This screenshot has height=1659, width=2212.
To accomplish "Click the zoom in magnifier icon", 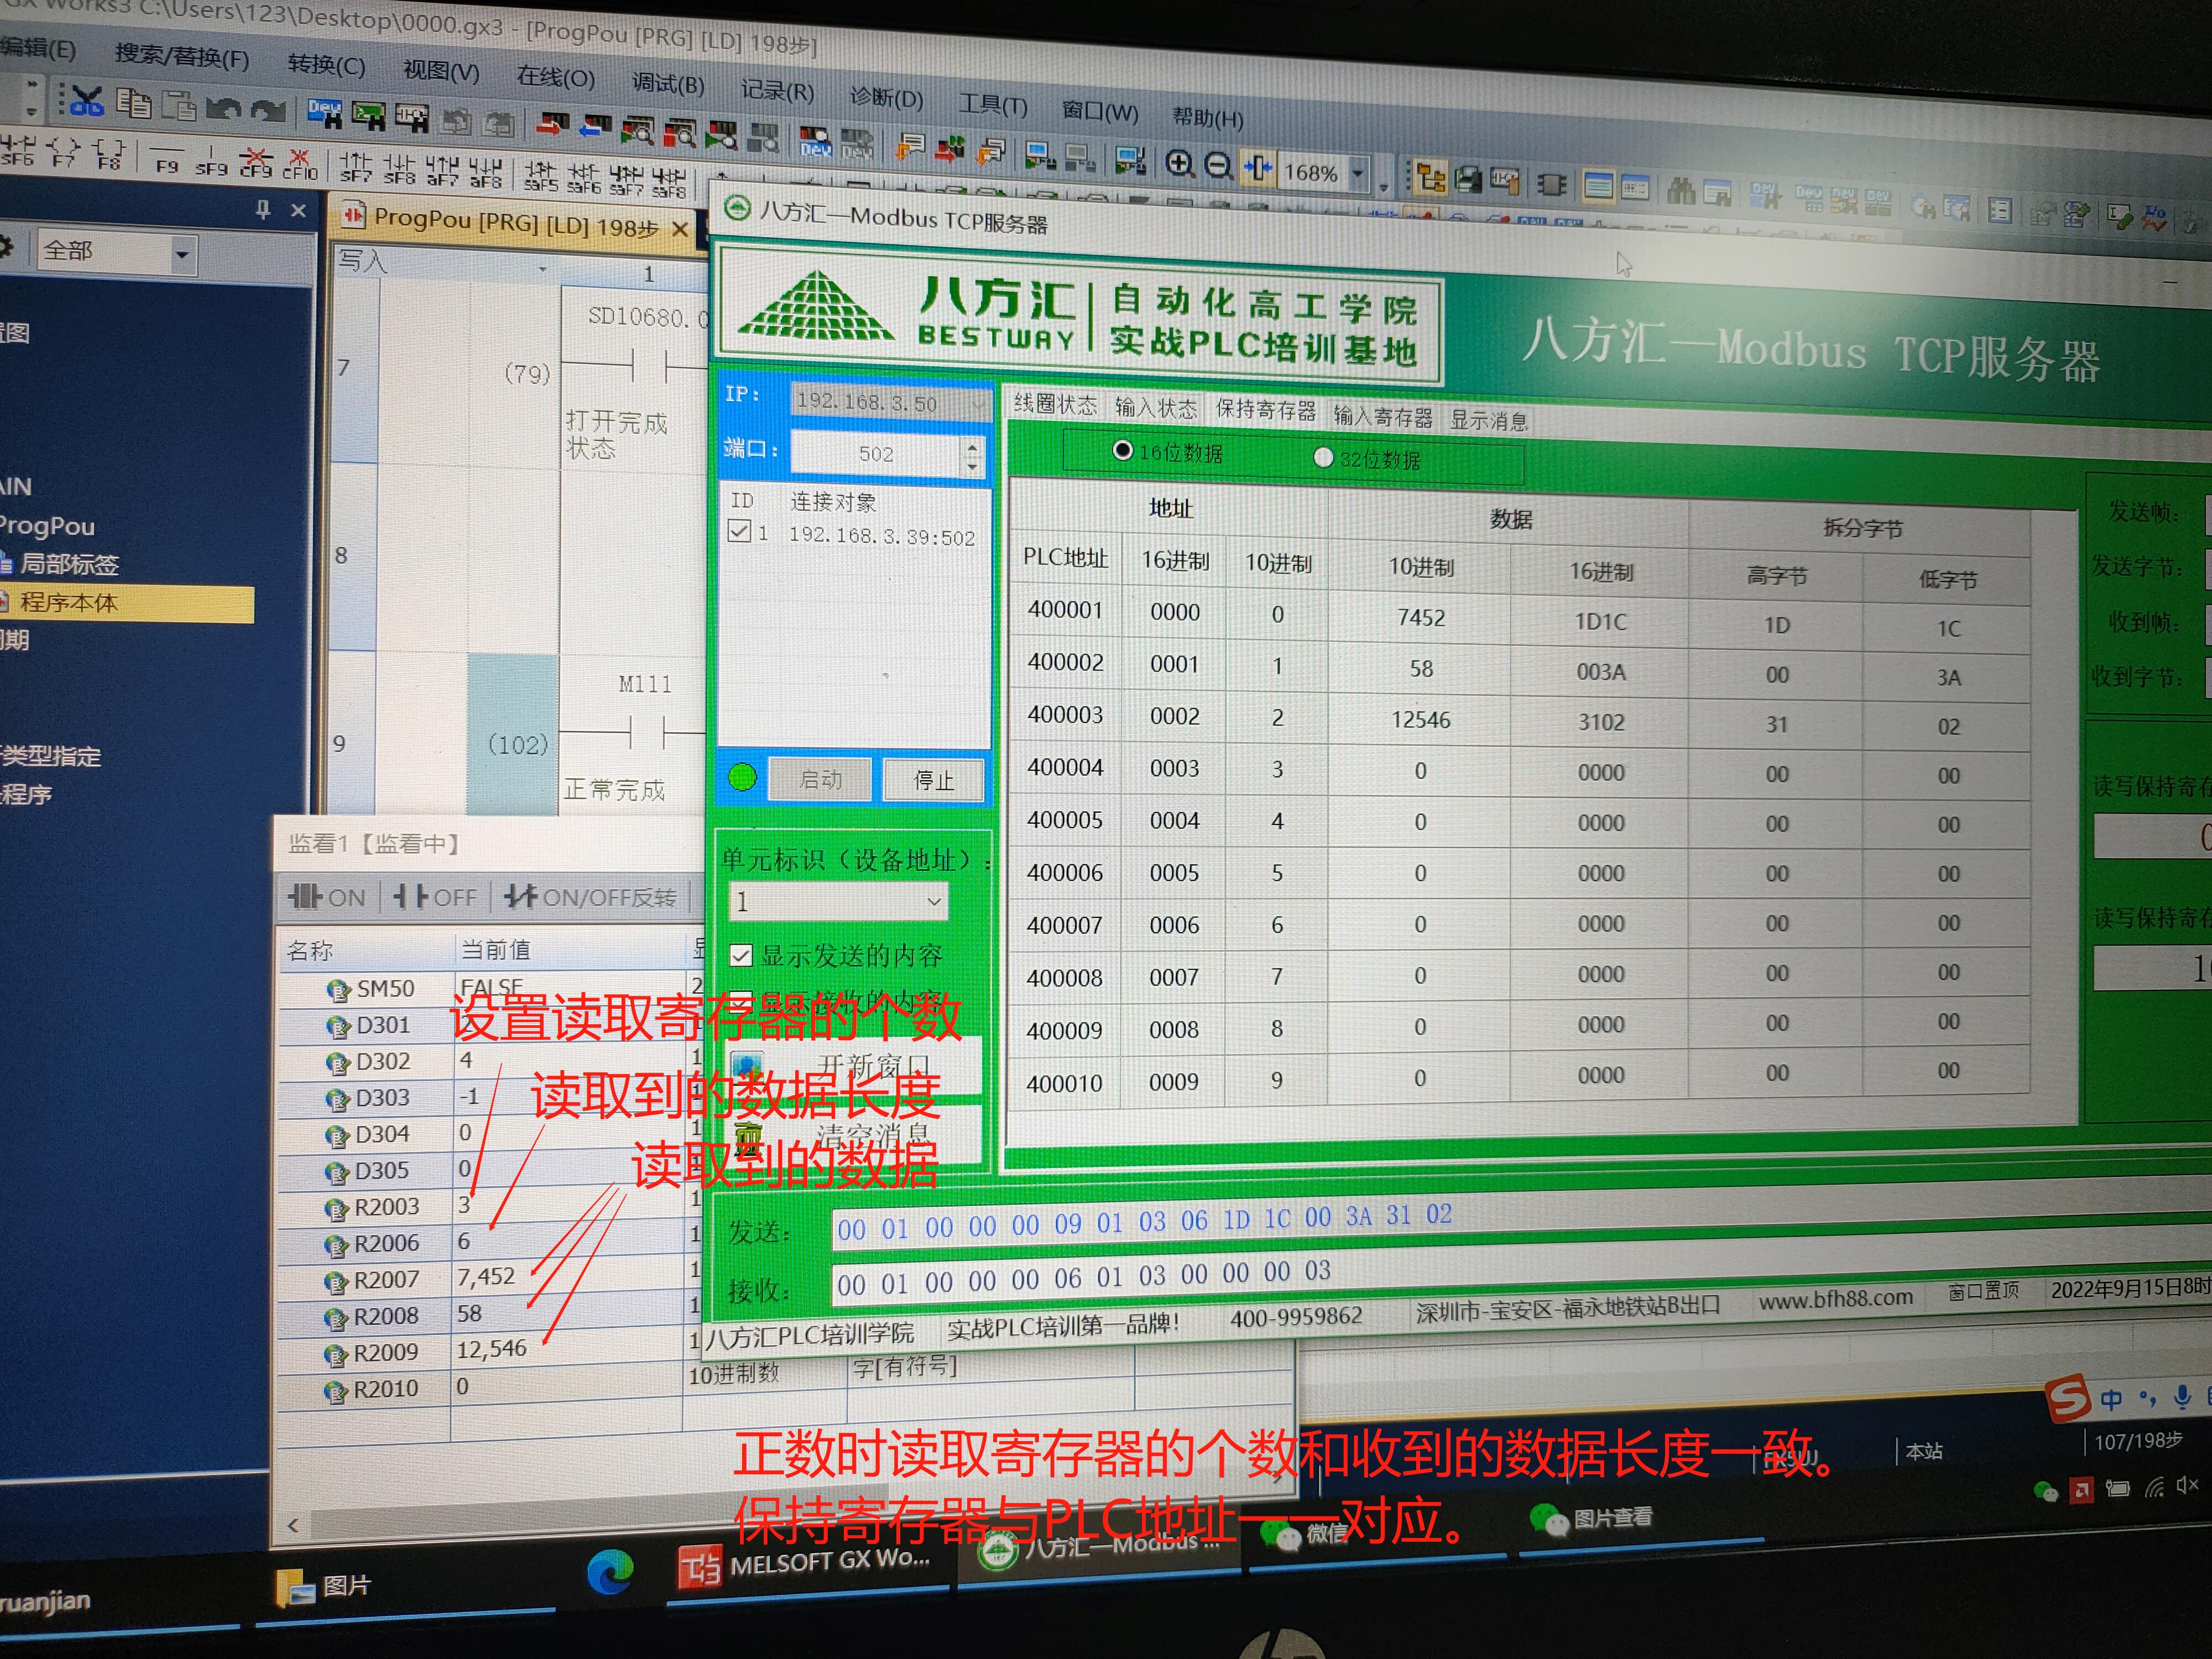I will tap(1179, 164).
